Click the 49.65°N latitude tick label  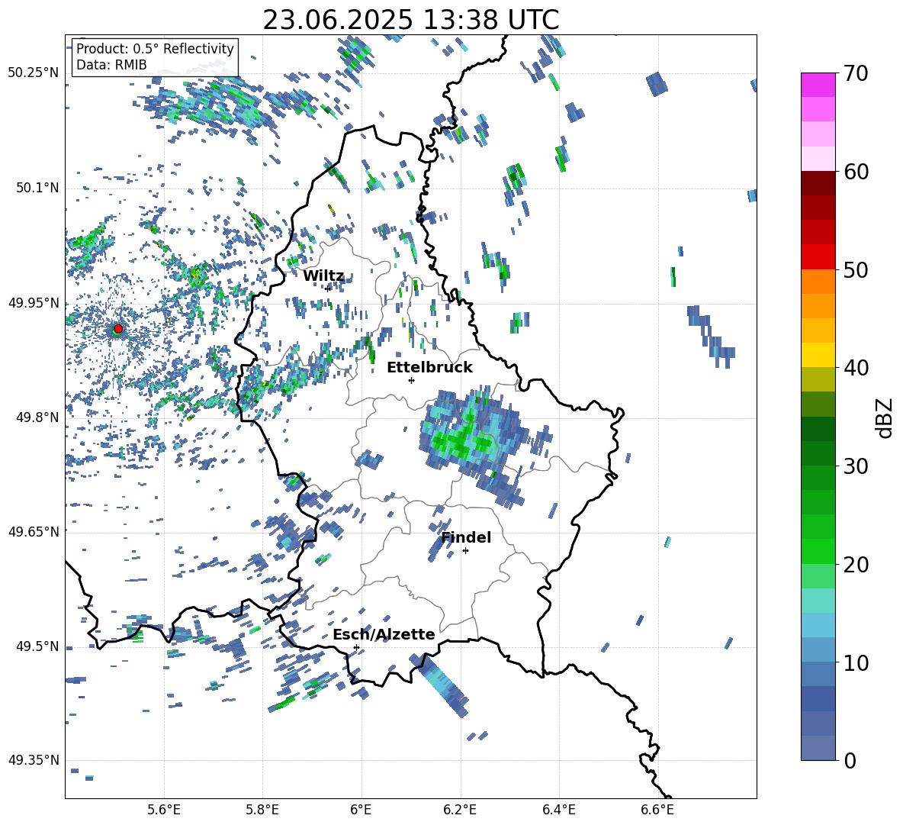pyautogui.click(x=34, y=531)
